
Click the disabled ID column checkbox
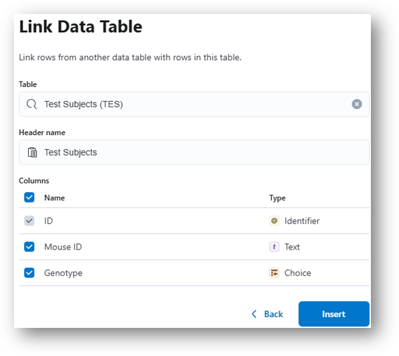pyautogui.click(x=29, y=221)
